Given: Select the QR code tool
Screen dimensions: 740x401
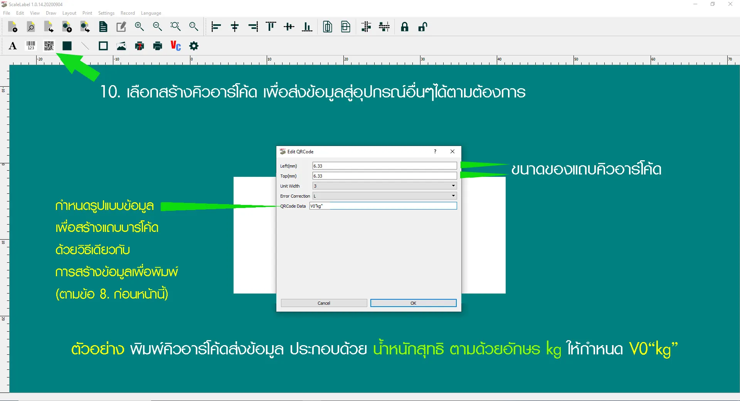Looking at the screenshot, I should 49,46.
